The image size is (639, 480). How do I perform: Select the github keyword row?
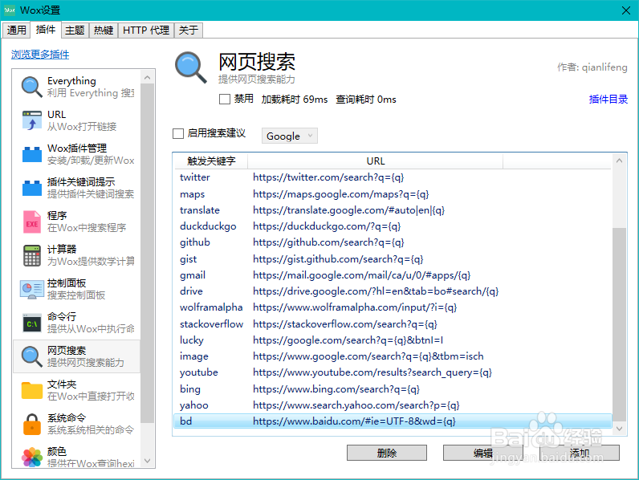pyautogui.click(x=393, y=242)
